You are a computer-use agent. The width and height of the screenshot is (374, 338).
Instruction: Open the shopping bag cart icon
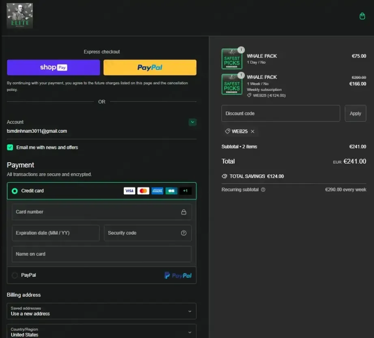[362, 16]
